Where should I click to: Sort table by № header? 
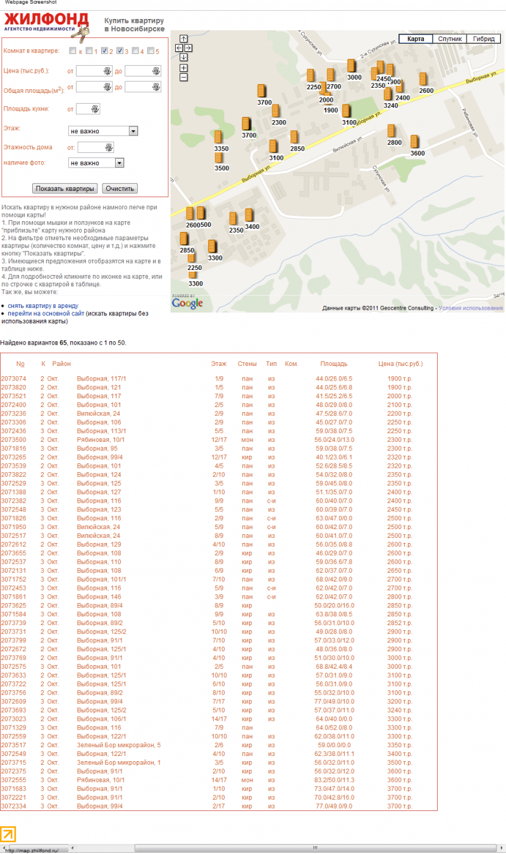[x=20, y=363]
